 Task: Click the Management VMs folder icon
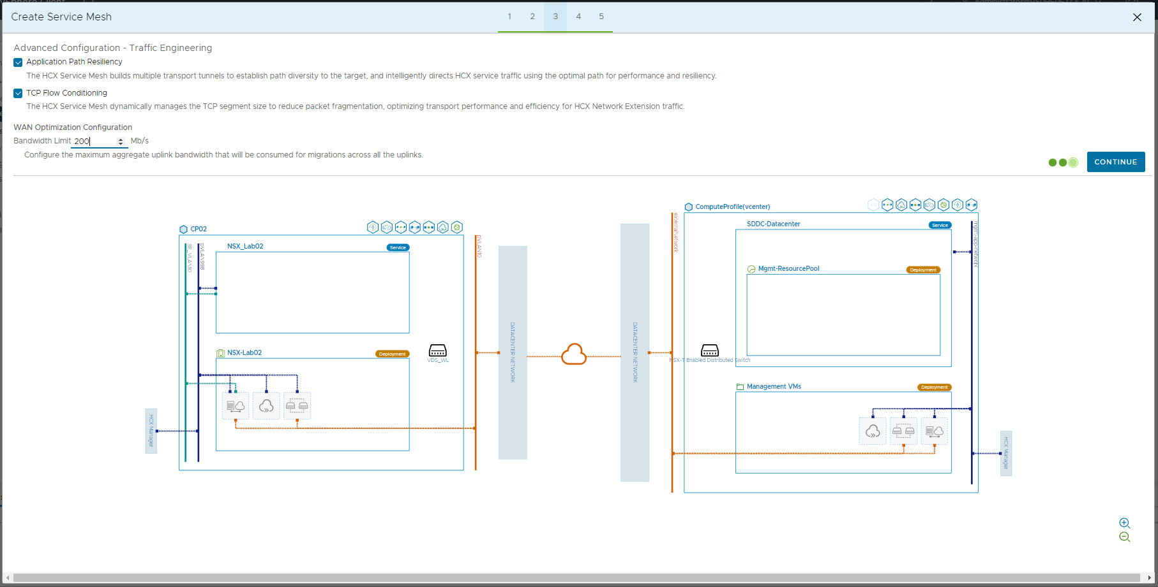pos(741,387)
